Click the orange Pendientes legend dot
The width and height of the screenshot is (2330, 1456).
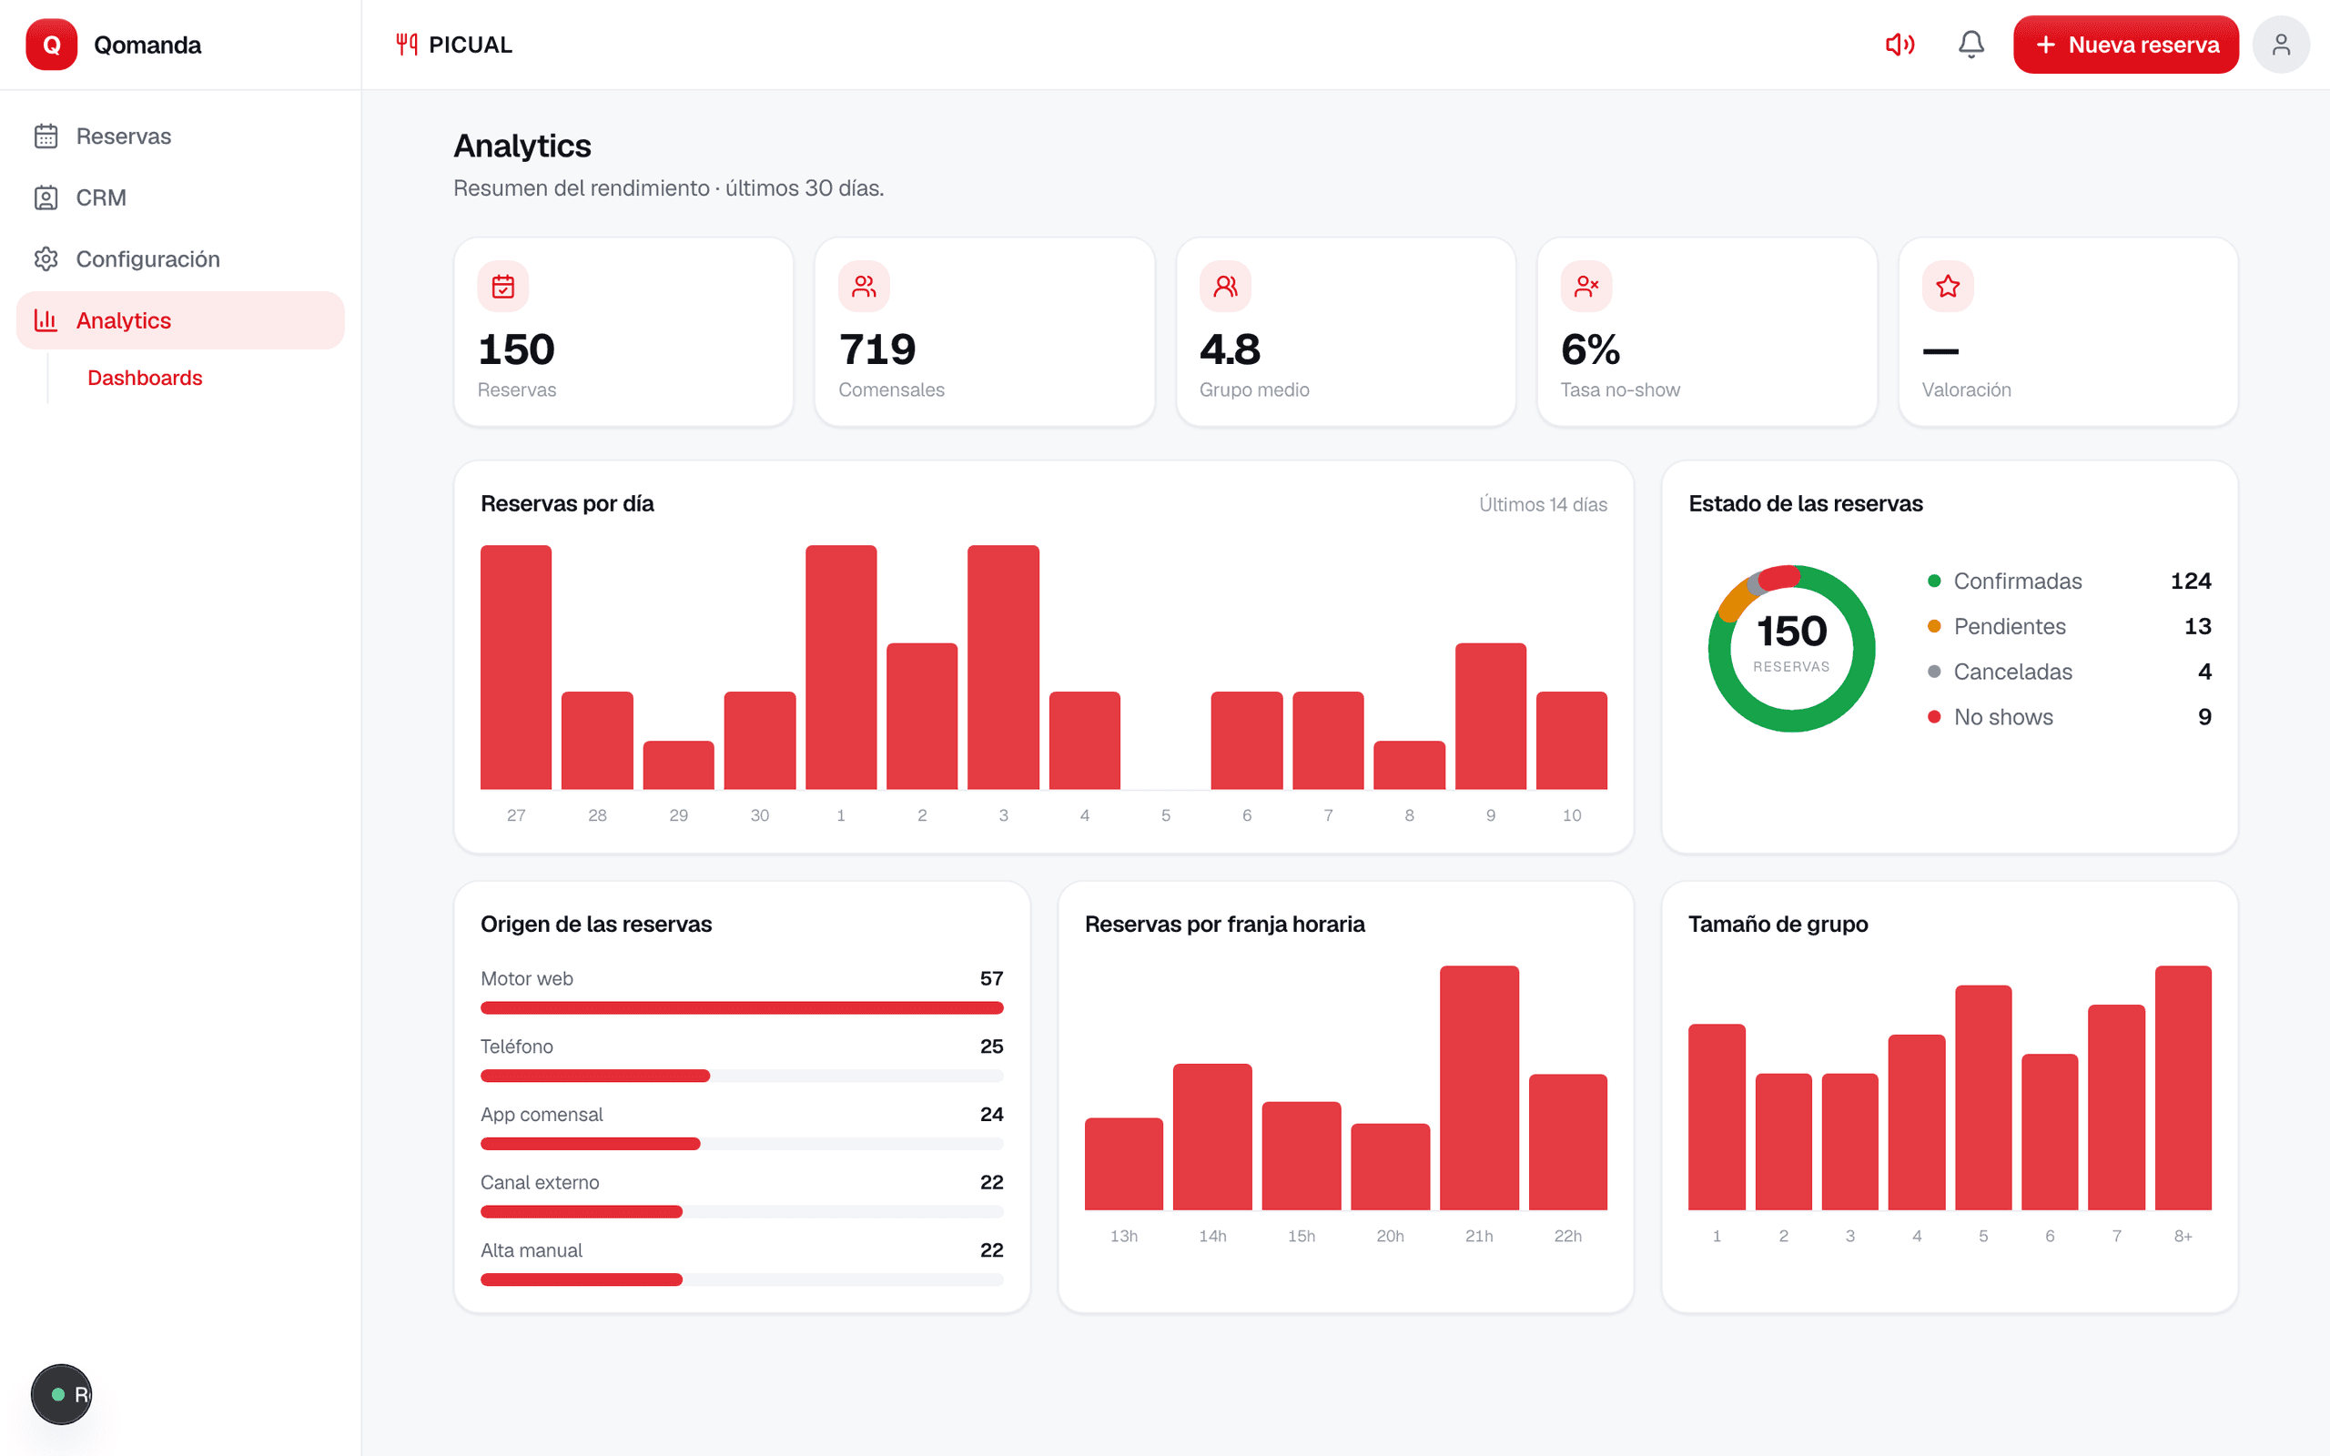point(1933,626)
